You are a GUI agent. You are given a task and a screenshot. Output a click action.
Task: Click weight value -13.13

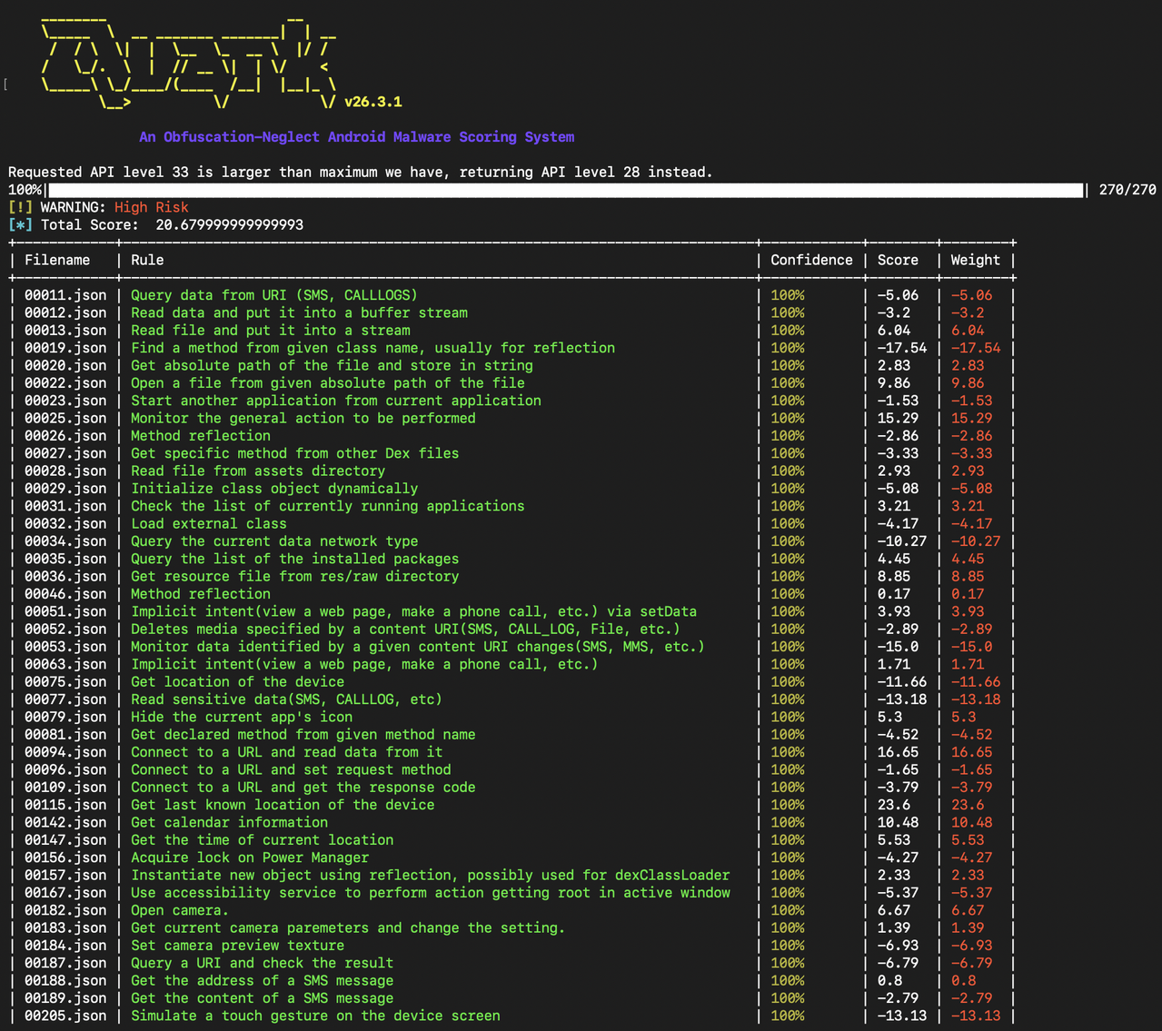tap(976, 1016)
